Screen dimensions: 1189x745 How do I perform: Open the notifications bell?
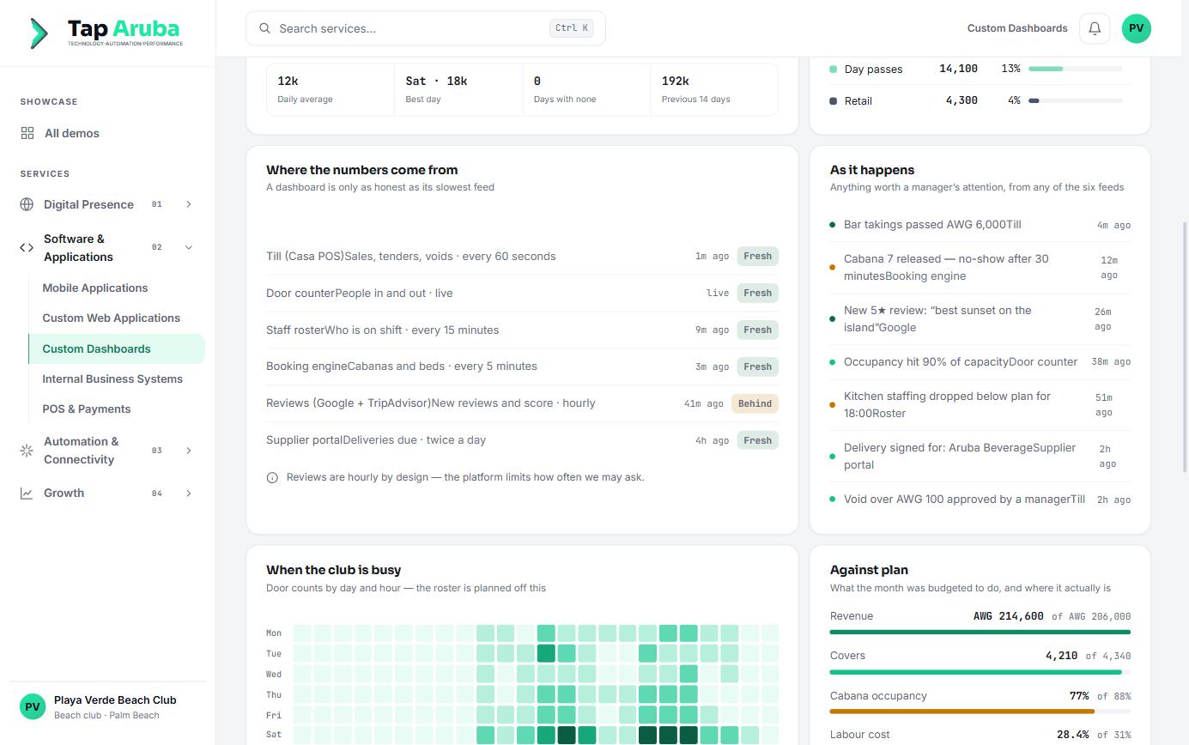(1095, 28)
